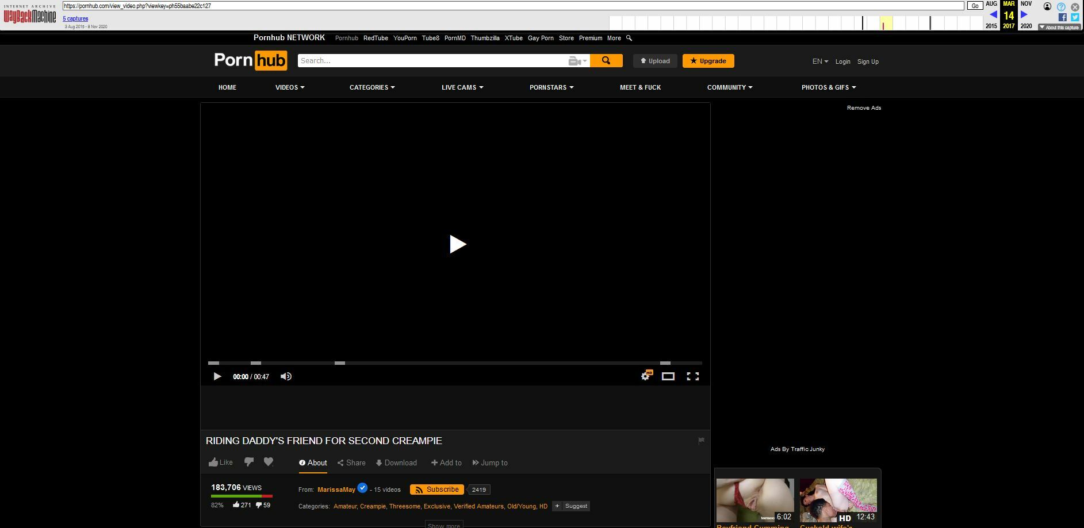Expand the LIVE CAMS navigation menu
1084x528 pixels.
point(462,87)
